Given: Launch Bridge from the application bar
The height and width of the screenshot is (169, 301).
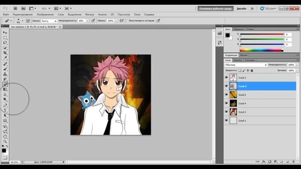Looking at the screenshot, I should [16, 8].
